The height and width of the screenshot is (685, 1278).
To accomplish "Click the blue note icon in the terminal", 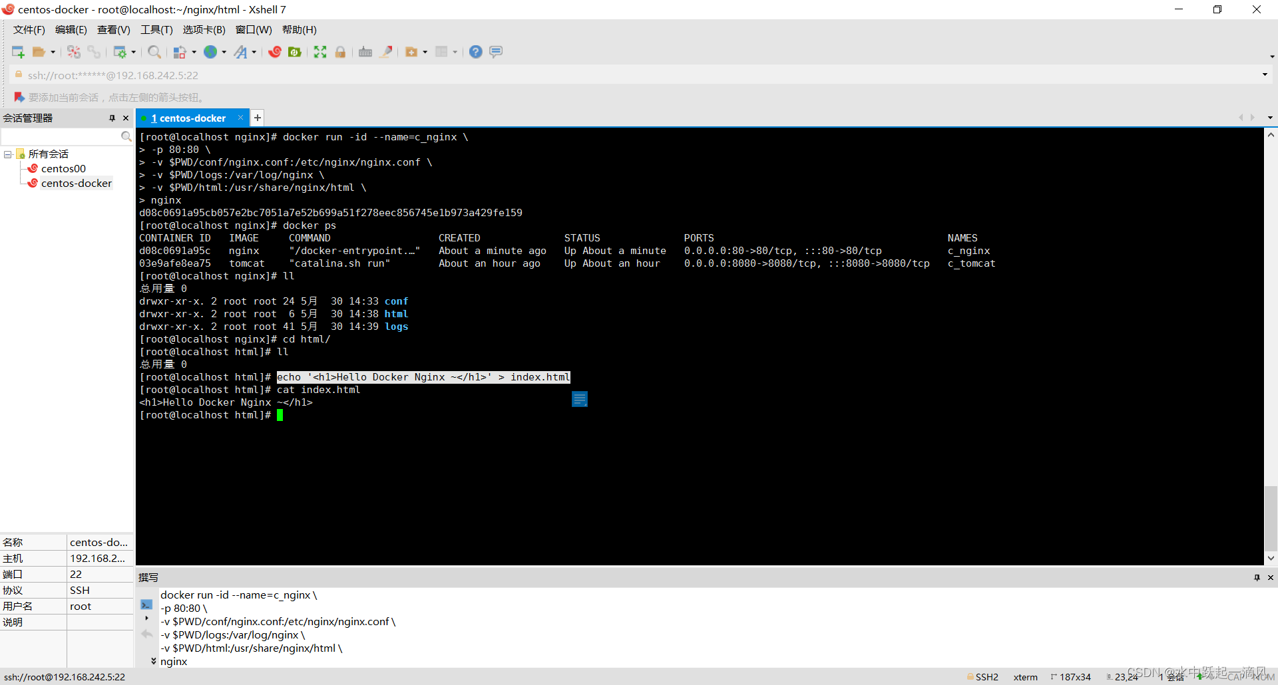I will tap(580, 399).
